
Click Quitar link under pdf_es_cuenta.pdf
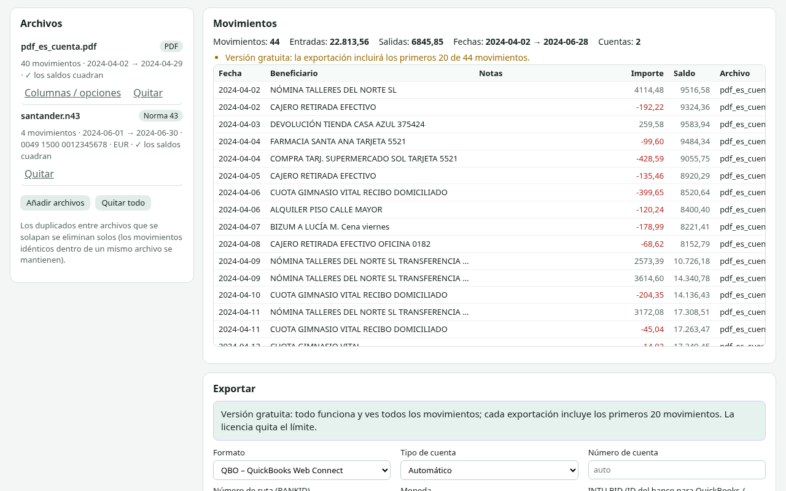[x=148, y=93]
